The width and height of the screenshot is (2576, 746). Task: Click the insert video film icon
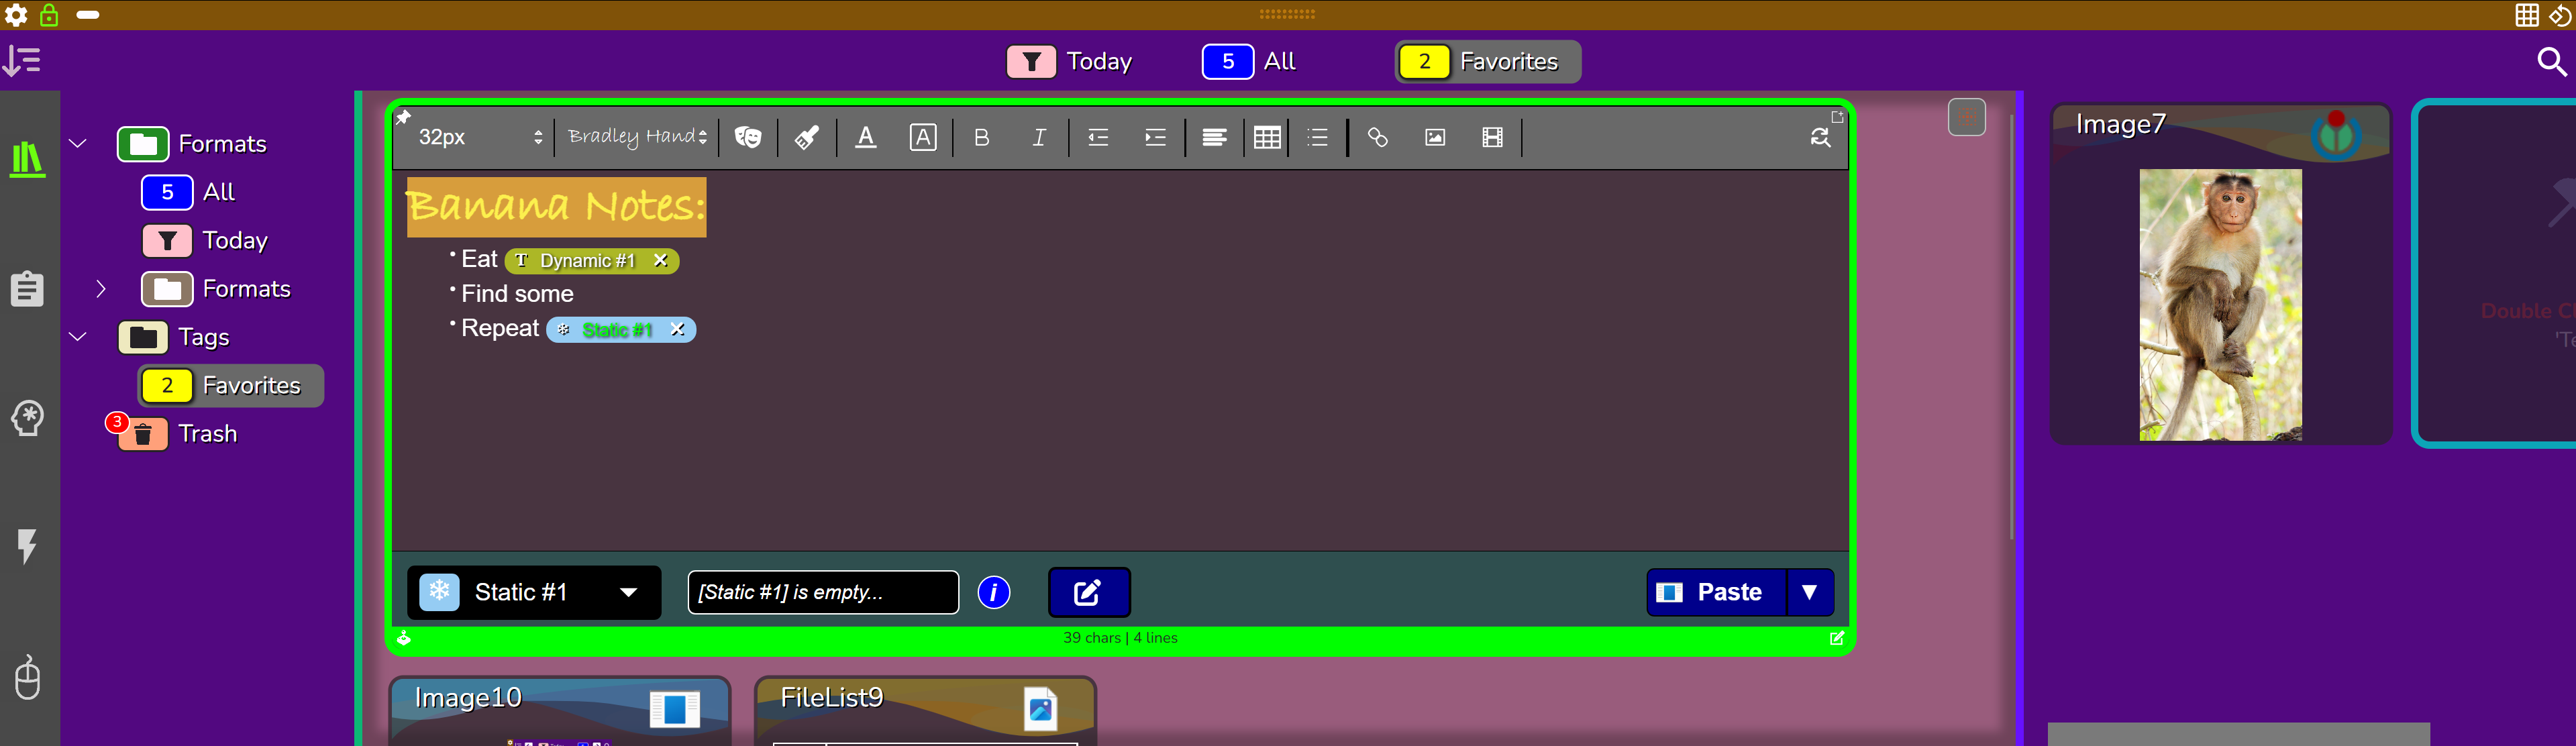(1492, 137)
